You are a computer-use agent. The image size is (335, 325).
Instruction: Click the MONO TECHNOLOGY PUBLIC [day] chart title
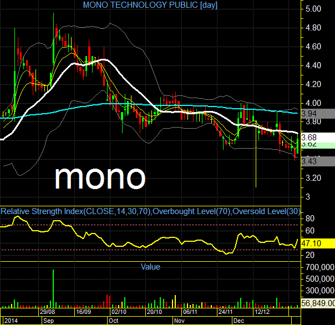click(150, 5)
